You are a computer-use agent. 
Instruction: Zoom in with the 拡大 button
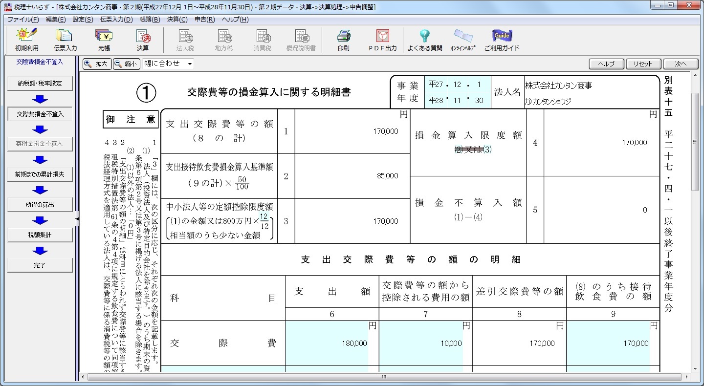97,64
